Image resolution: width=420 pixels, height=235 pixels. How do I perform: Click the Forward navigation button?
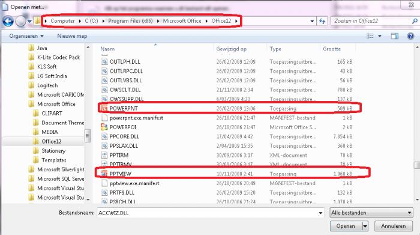pos(20,21)
